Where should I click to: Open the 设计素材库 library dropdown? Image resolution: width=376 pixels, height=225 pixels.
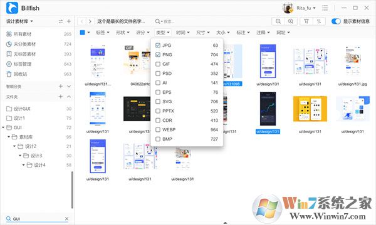[x=19, y=21]
